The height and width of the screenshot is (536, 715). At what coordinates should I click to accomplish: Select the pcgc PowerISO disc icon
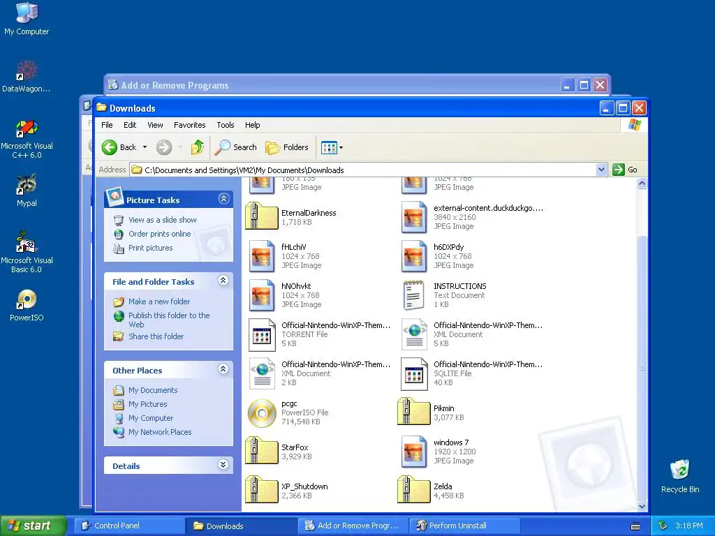(262, 413)
